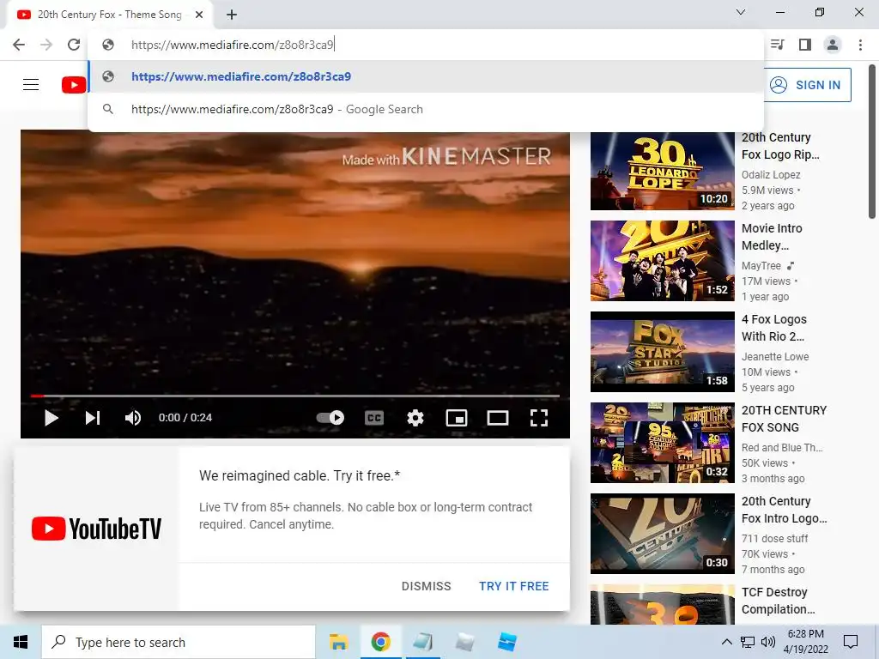Enable miniplayer mode
Screen dimensions: 879x659
457,418
